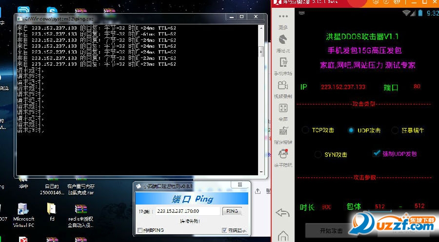Close the port Ping tool window
Screen dimensions: 439x242
coord(239,185)
